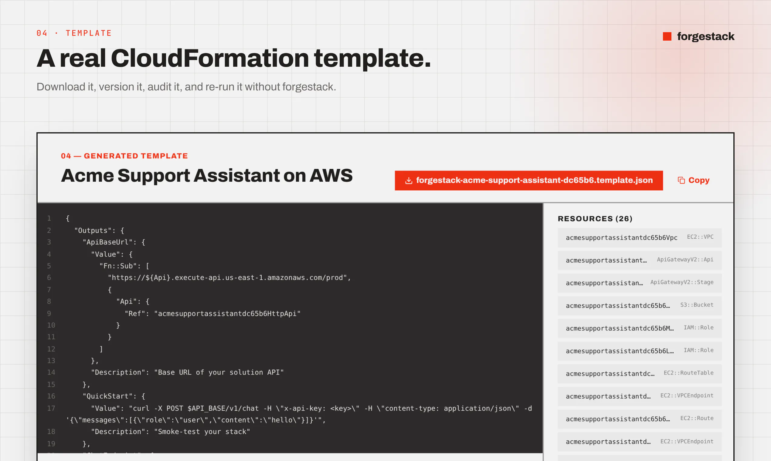Click the "Smoke-test your stack" description line
Viewport: 771px width, 461px height.
coord(171,432)
